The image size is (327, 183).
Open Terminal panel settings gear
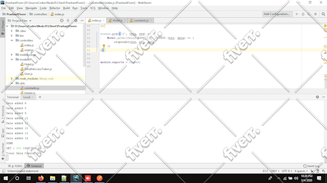pos(317,97)
